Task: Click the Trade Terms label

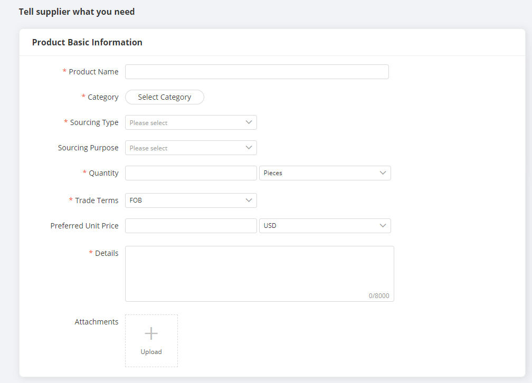Action: [97, 200]
